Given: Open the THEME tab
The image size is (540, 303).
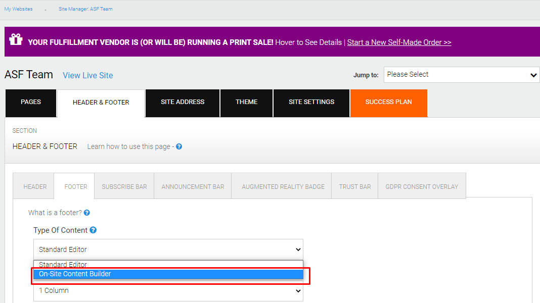Looking at the screenshot, I should click(247, 102).
